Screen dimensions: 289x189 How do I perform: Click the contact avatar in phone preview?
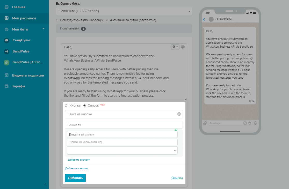click(x=211, y=19)
